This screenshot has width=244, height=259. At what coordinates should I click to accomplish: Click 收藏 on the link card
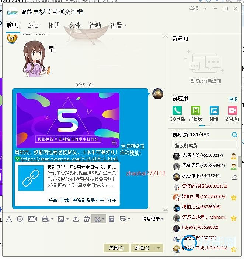[x=65, y=201]
